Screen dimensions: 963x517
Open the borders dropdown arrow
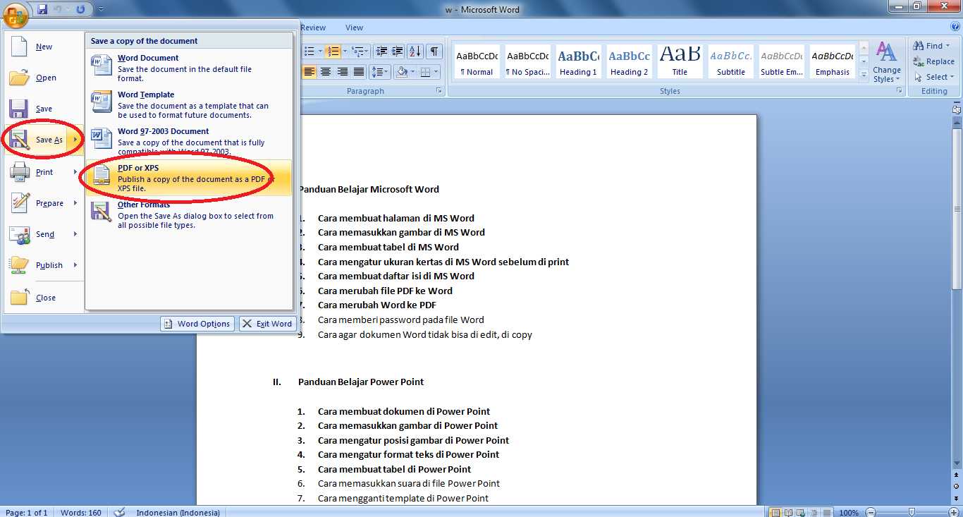435,71
